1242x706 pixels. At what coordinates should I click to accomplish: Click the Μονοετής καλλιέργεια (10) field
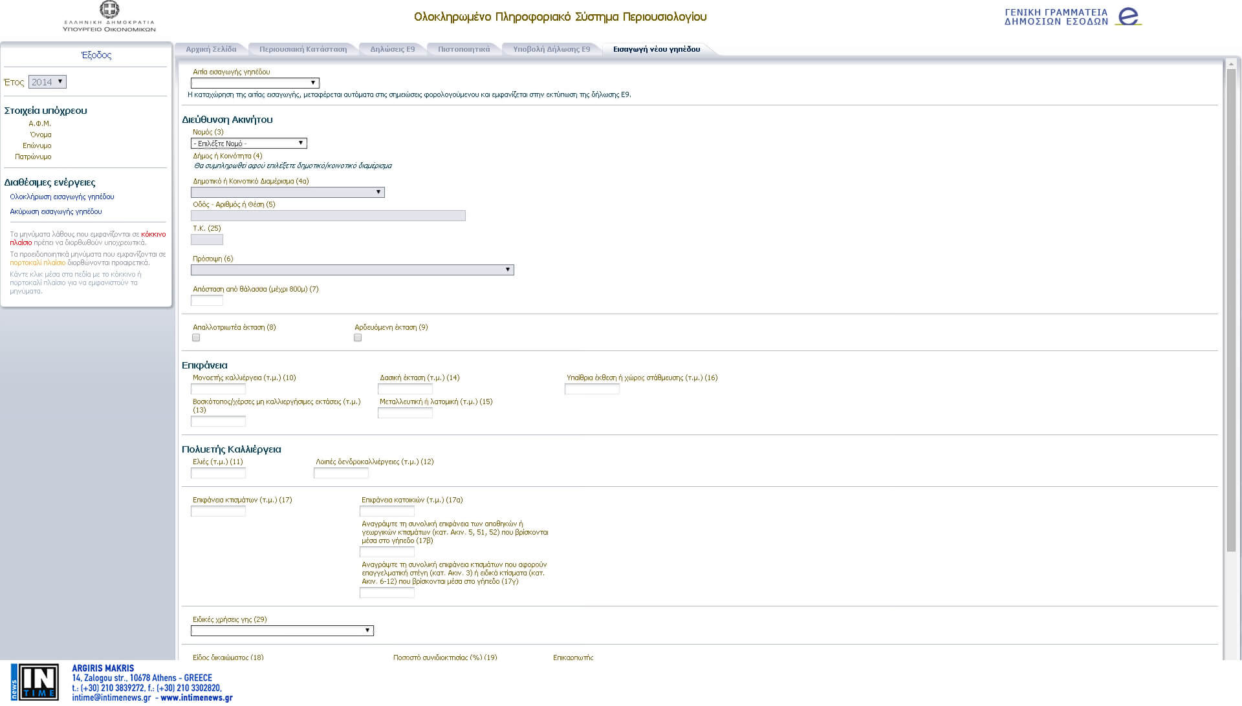point(218,389)
